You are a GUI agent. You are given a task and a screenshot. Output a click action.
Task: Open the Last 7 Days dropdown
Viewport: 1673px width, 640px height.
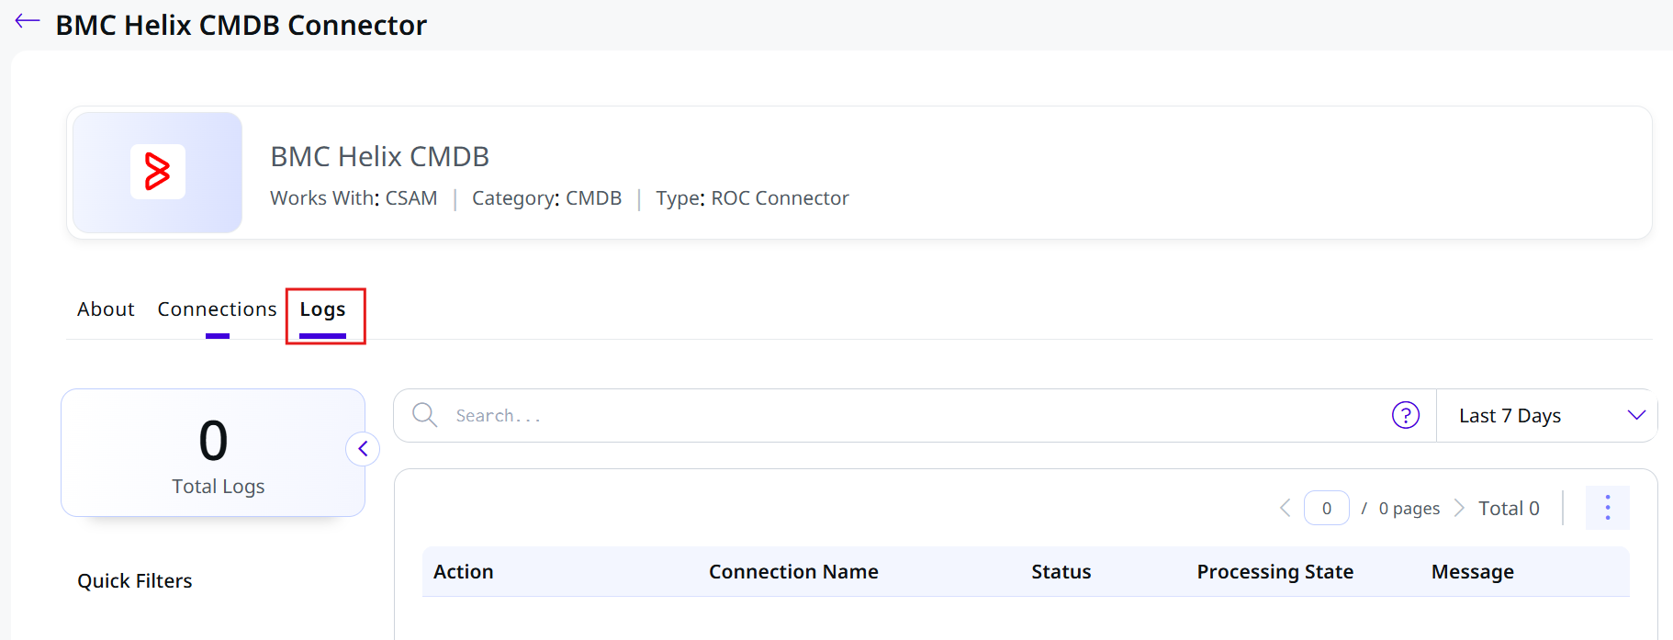[1547, 416]
